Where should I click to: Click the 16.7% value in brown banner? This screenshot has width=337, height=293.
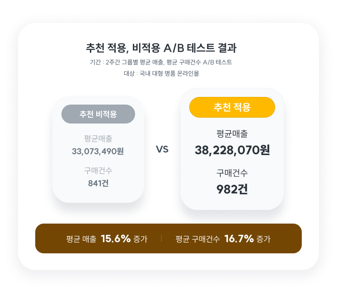(239, 238)
